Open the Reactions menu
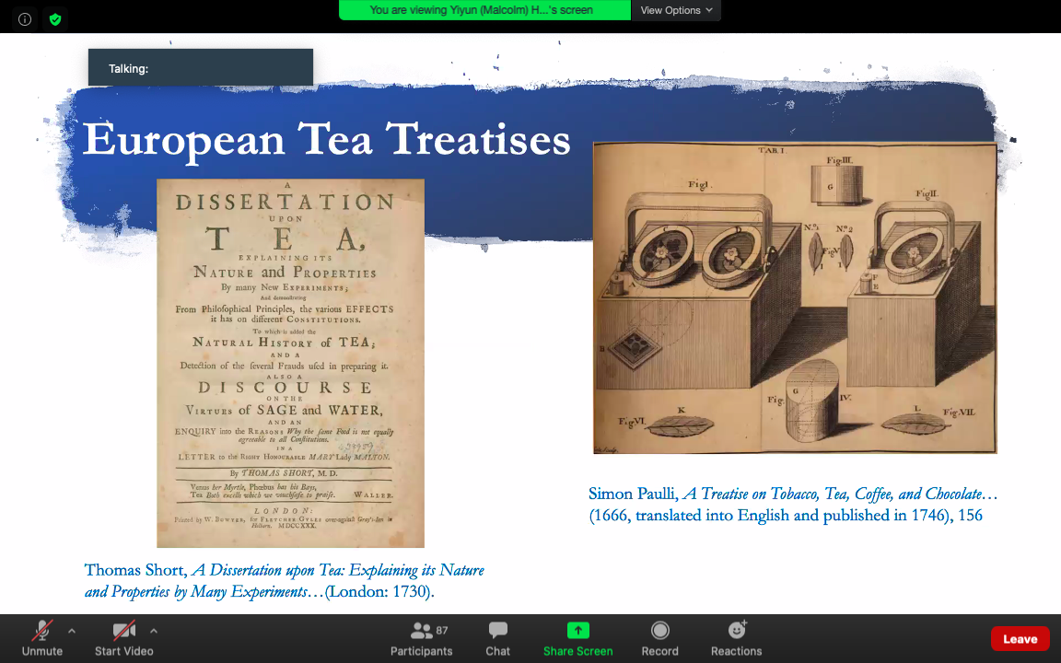The height and width of the screenshot is (663, 1061). coord(736,638)
